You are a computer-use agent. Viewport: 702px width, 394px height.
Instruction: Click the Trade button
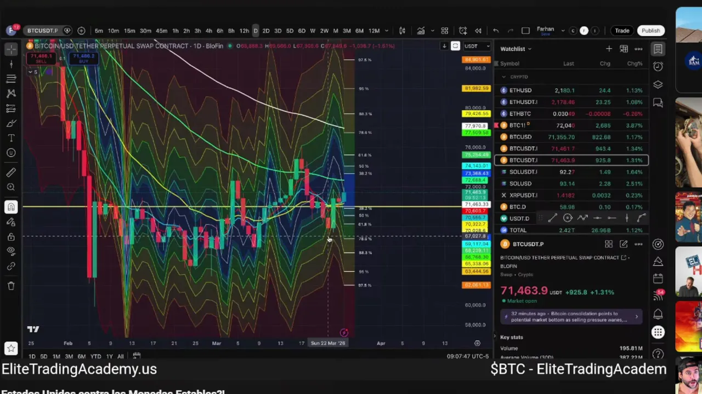(622, 31)
